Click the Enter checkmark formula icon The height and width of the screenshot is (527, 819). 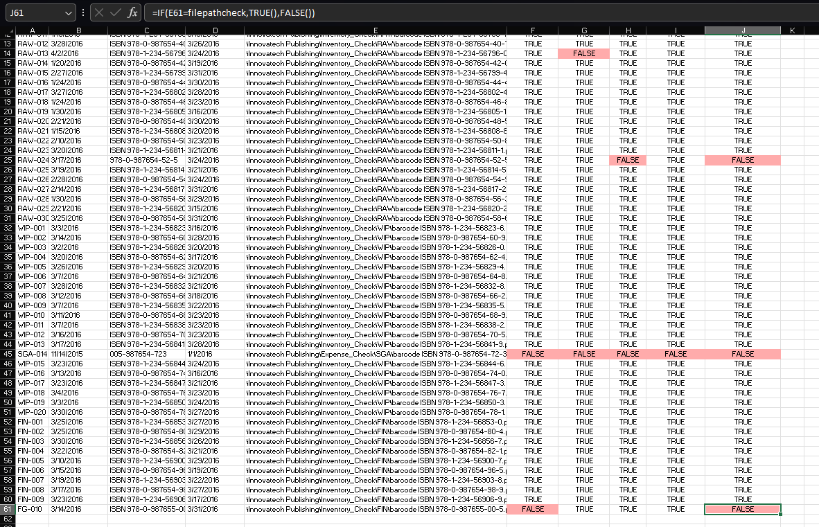pos(116,13)
